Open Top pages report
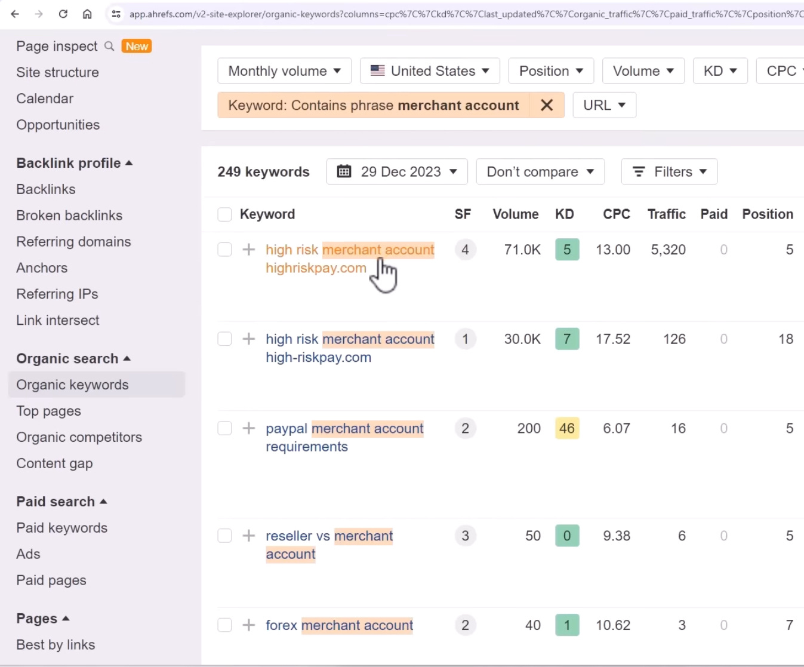This screenshot has height=667, width=804. [x=48, y=411]
